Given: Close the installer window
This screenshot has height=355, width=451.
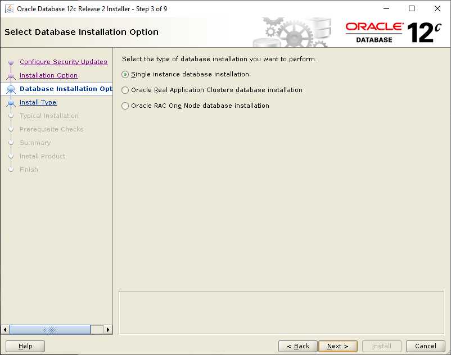Looking at the screenshot, I should pyautogui.click(x=437, y=8).
